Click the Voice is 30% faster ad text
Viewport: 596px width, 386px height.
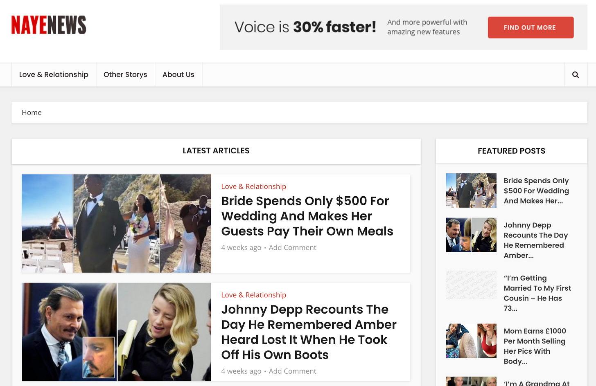pos(305,27)
